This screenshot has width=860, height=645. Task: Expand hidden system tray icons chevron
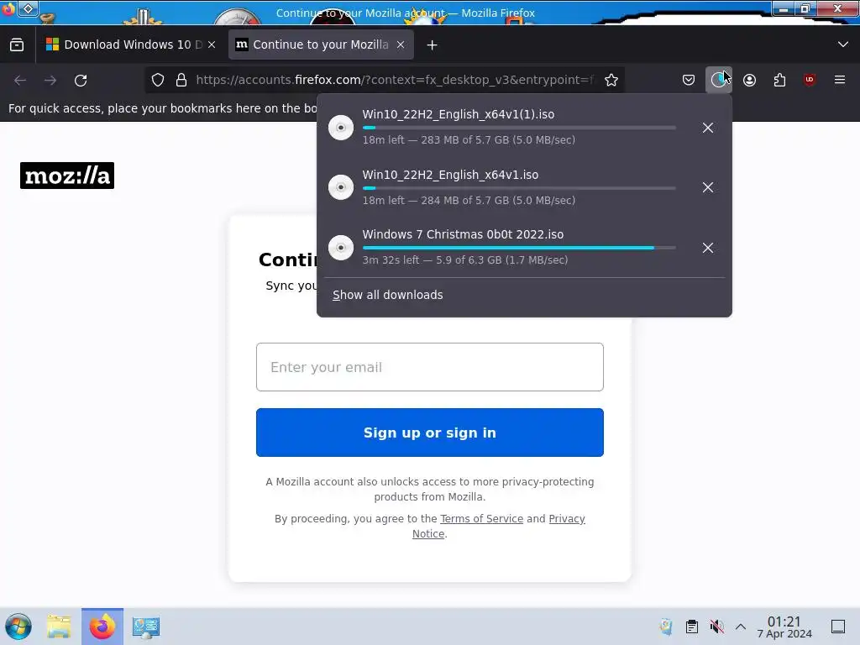(741, 627)
